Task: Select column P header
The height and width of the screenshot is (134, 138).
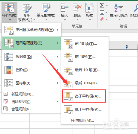Action: click(127, 47)
